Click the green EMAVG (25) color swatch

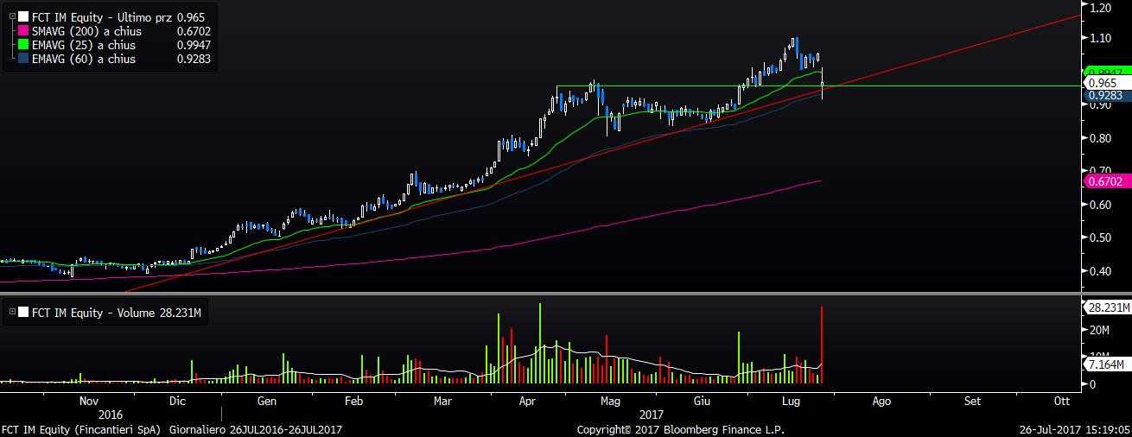[x=23, y=45]
